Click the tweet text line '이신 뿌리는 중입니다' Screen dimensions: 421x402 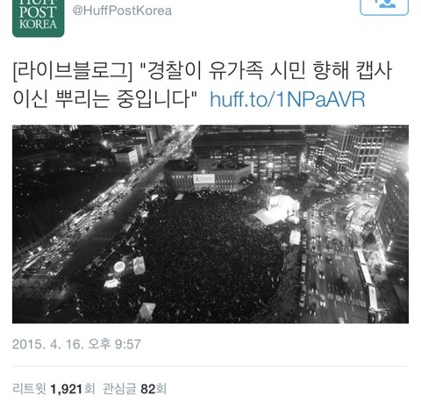click(105, 99)
